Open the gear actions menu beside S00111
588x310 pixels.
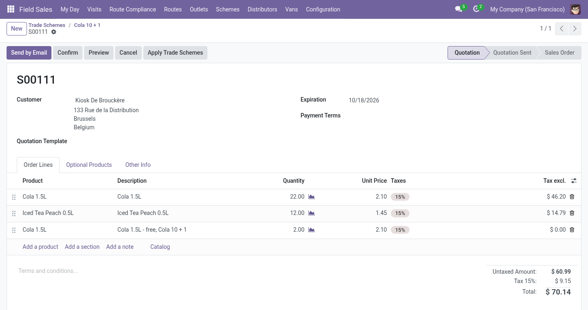tap(53, 32)
